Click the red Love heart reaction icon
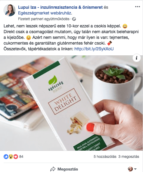This screenshot has width=143, height=172. click(16, 157)
